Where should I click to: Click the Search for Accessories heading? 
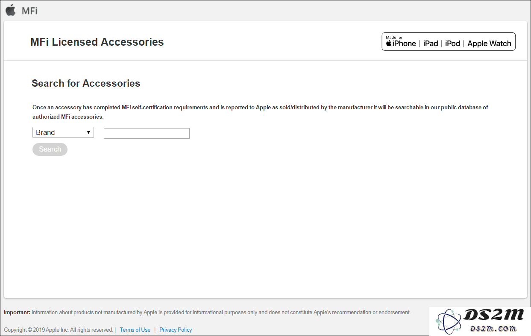coord(86,83)
